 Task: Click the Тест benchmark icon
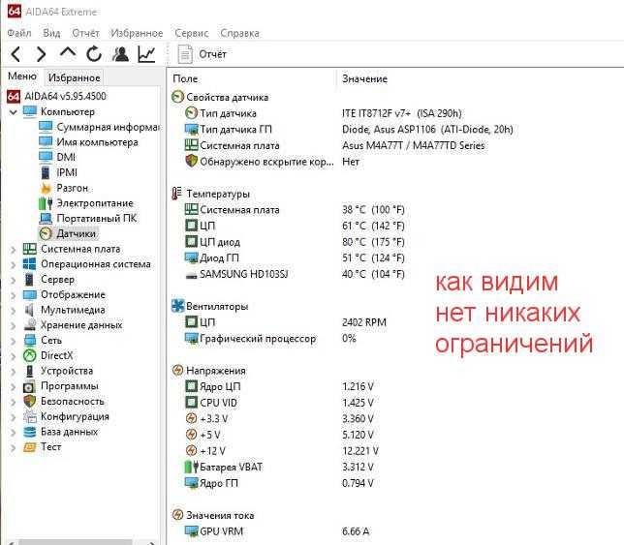click(30, 447)
